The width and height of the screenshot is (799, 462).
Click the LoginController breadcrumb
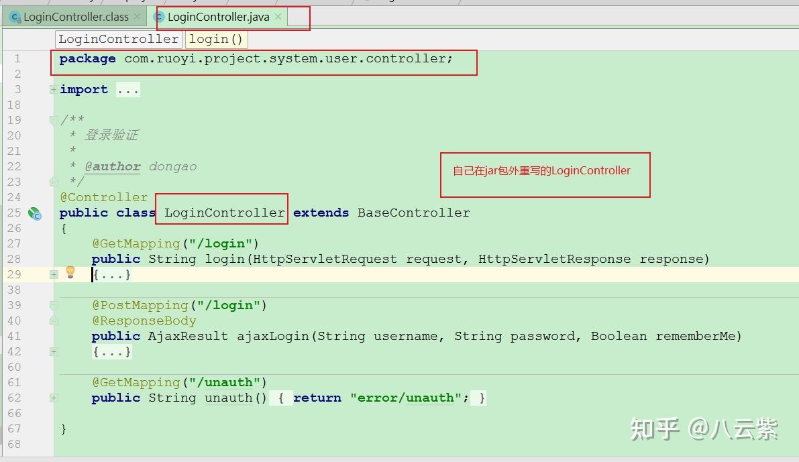(118, 39)
